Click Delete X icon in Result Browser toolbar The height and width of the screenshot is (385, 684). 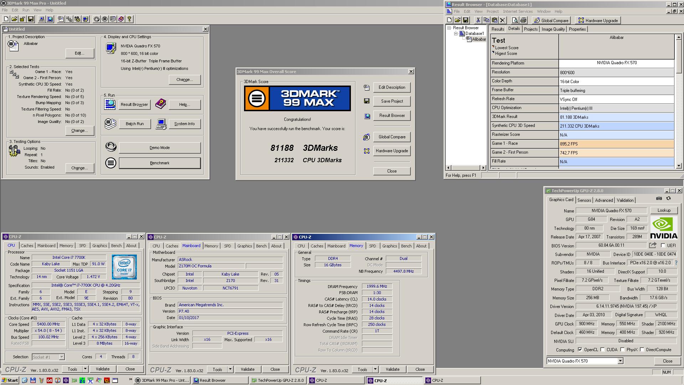tap(503, 20)
